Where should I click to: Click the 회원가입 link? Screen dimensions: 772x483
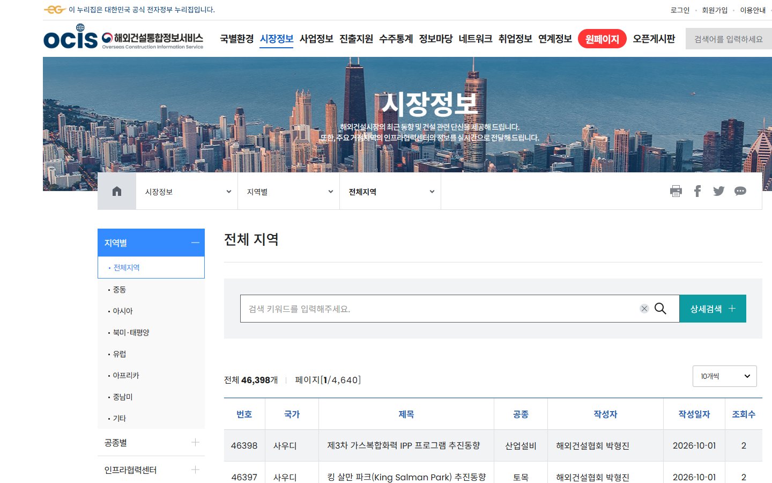715,10
